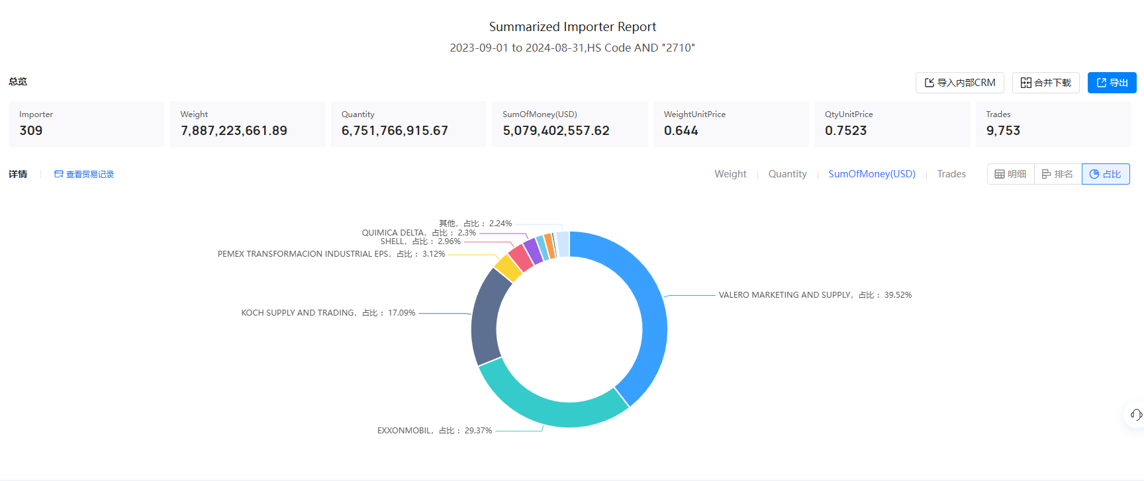The width and height of the screenshot is (1144, 481).
Task: Switch to the Quantity metric tab
Action: tap(787, 174)
